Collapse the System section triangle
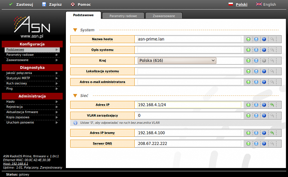 (75, 30)
